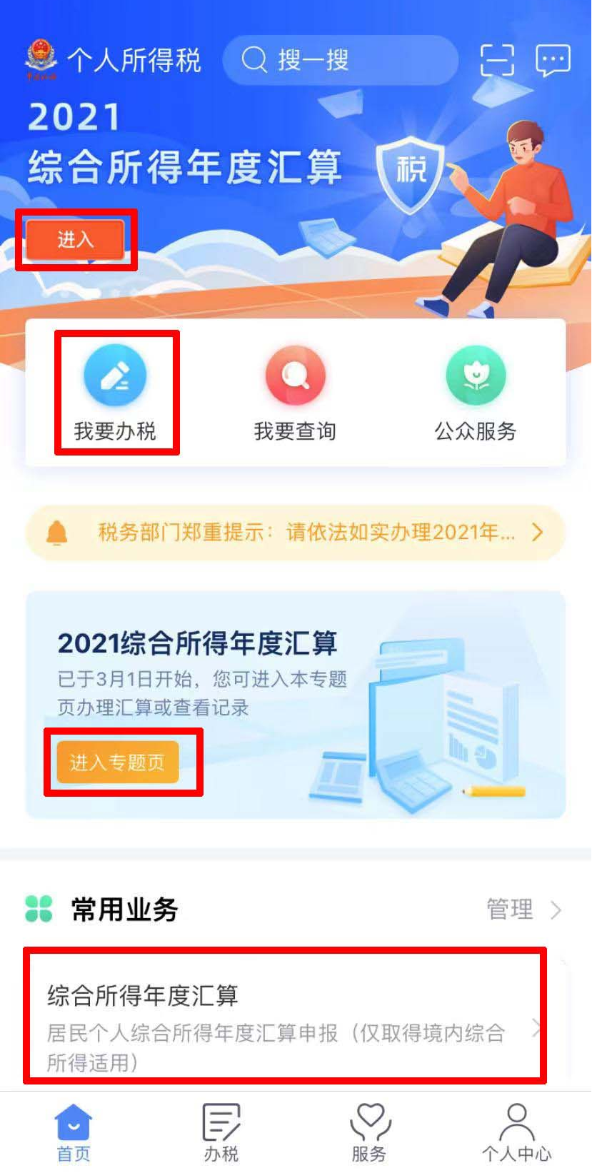Open the messages chat bubble icon
Viewport: 592px width, 1173px height.
click(553, 60)
